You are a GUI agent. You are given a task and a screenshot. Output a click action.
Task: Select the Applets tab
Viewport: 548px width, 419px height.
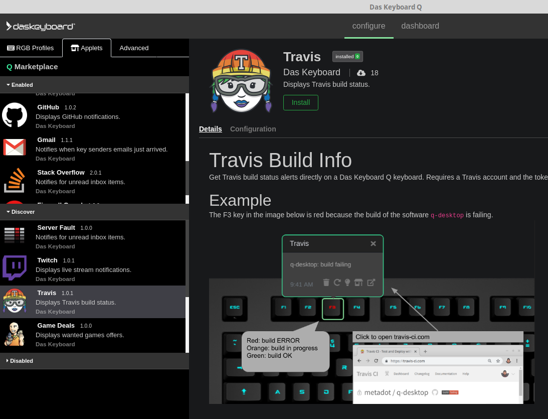pos(87,48)
